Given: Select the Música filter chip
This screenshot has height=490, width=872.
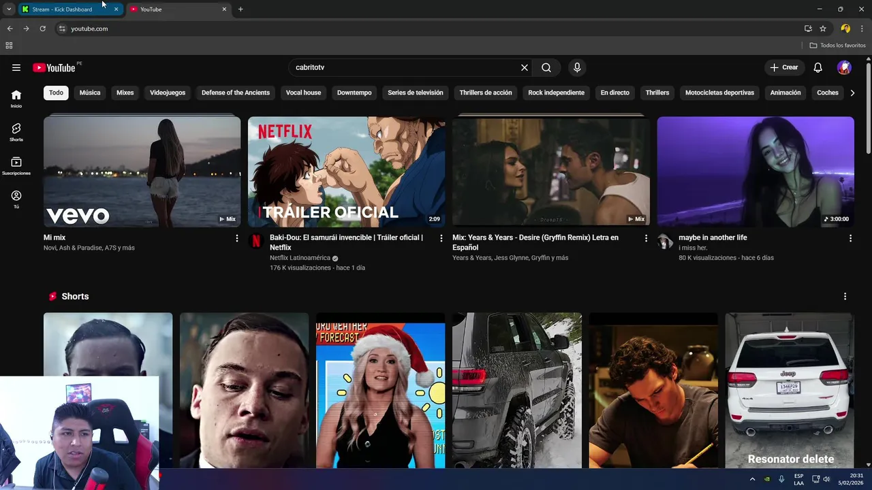Looking at the screenshot, I should tap(90, 93).
